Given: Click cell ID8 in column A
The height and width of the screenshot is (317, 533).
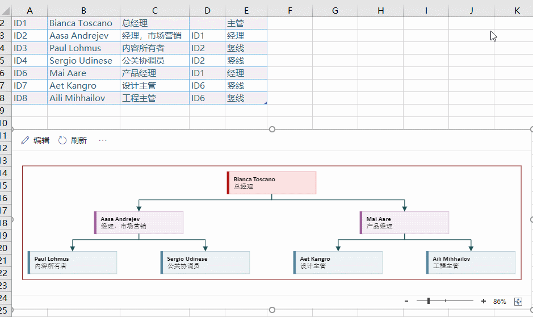Looking at the screenshot, I should [x=30, y=98].
